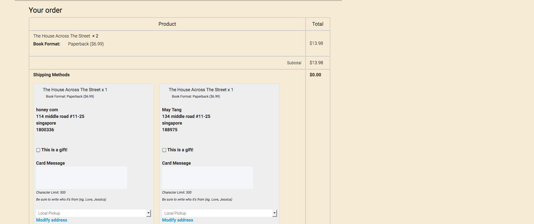Click Card Message box for honey com
This screenshot has height=224, width=534.
coord(81,178)
